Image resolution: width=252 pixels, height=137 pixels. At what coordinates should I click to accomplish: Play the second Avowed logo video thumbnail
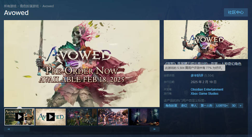pos(50,117)
